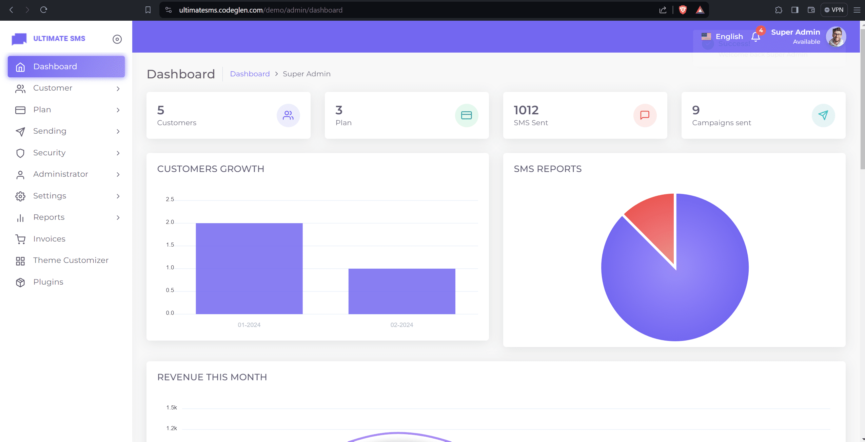
Task: Open Theme Customizer from sidebar
Action: pos(71,260)
